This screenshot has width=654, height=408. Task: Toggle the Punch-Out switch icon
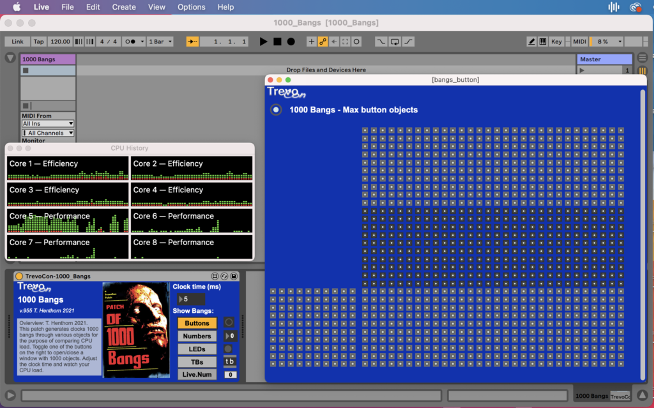click(408, 42)
